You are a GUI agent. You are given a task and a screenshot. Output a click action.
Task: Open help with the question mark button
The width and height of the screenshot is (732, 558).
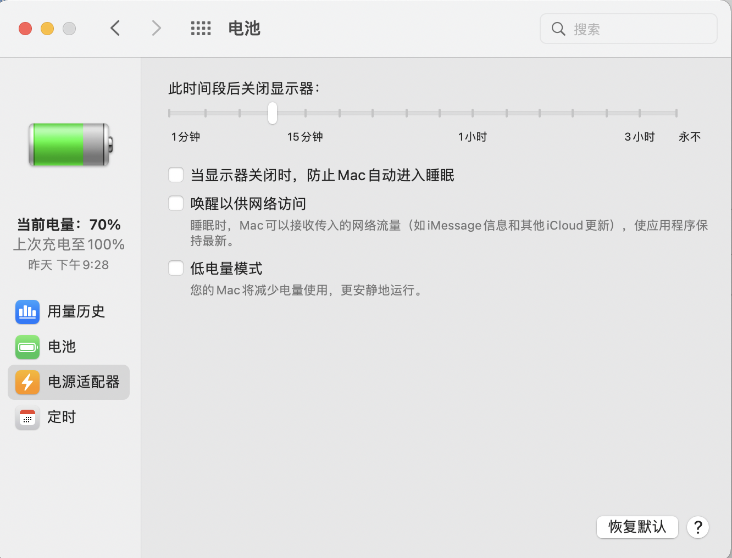tap(698, 528)
